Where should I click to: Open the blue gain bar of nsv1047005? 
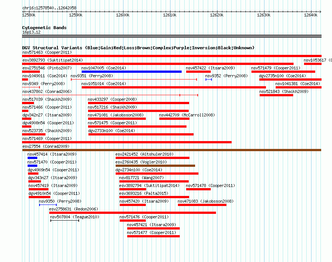click(x=131, y=72)
